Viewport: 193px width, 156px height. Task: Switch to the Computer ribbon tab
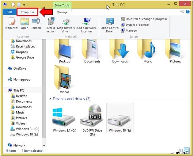tap(27, 12)
